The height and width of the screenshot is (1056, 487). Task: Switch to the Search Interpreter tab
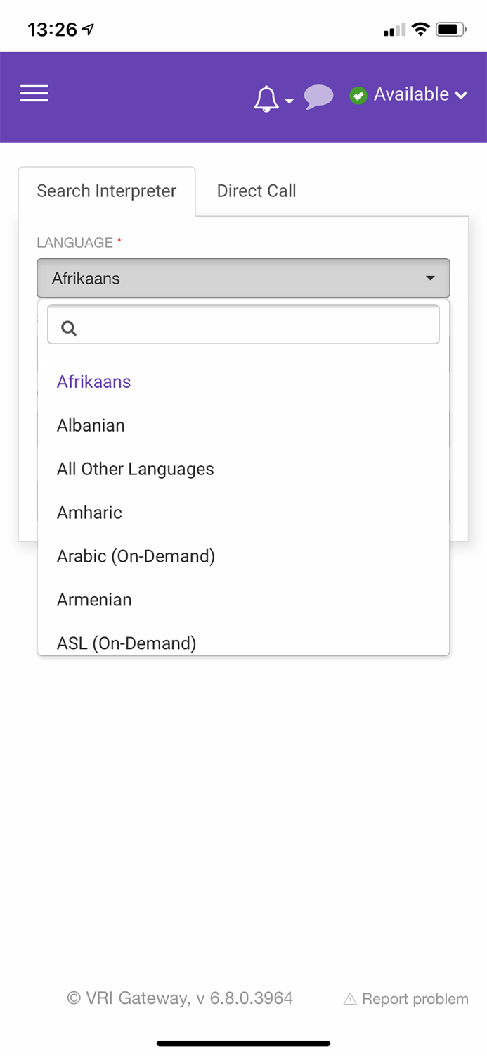pyautogui.click(x=107, y=191)
